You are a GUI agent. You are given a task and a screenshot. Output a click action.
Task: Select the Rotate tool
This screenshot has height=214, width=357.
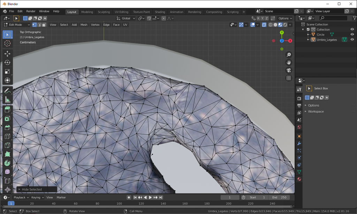(x=7, y=63)
